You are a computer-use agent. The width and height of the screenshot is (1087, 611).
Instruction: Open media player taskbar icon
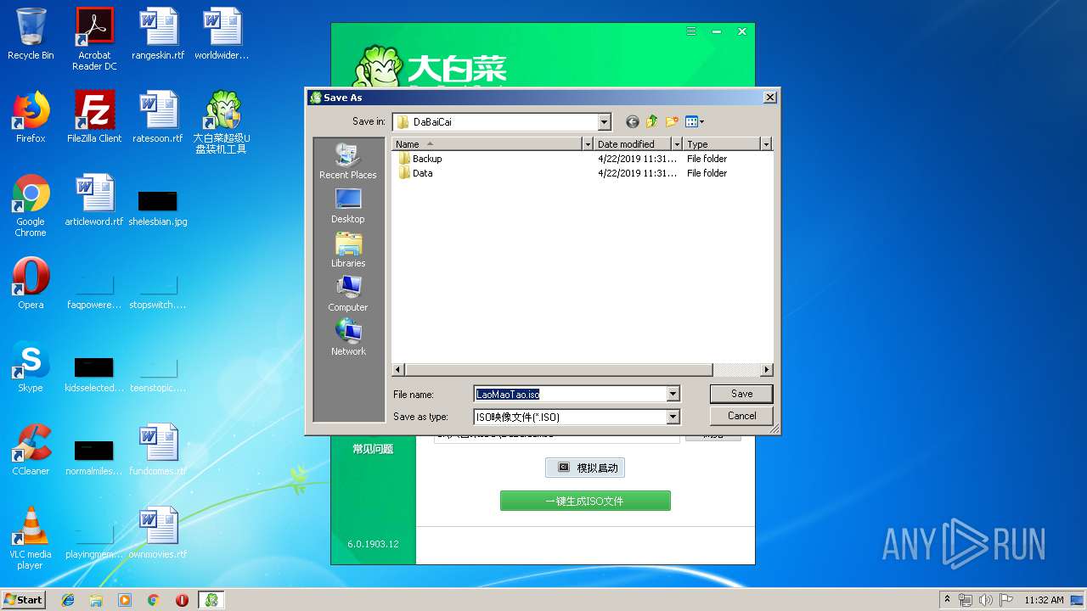pyautogui.click(x=125, y=599)
